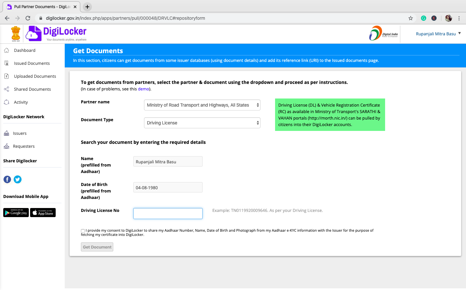The width and height of the screenshot is (466, 290).
Task: Click the Issuers building icon
Action: [6, 133]
